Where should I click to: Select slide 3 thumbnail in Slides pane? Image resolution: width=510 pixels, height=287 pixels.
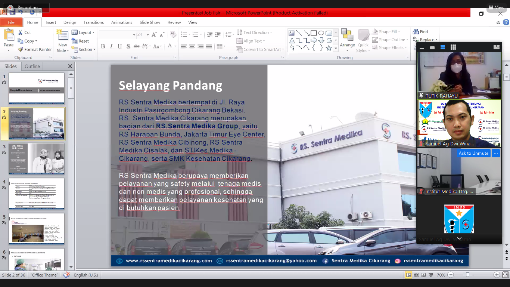coord(37,159)
